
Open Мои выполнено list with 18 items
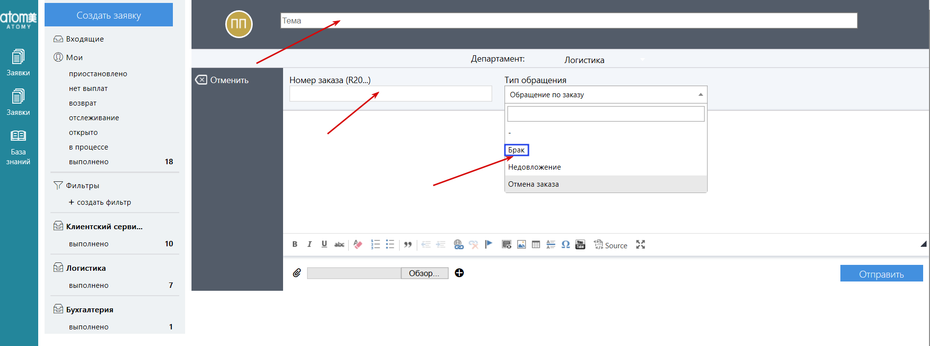click(121, 162)
